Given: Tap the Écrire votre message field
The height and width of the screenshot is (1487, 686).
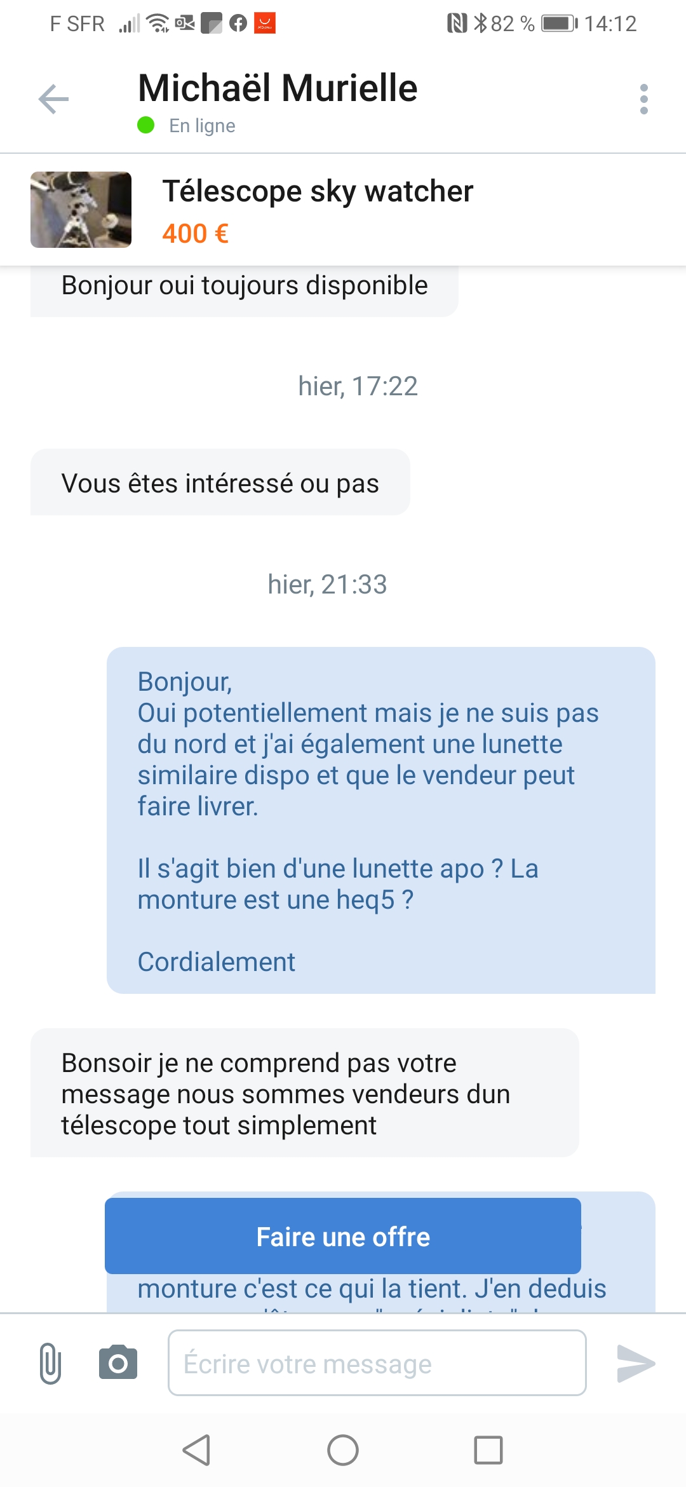Looking at the screenshot, I should tap(377, 1363).
